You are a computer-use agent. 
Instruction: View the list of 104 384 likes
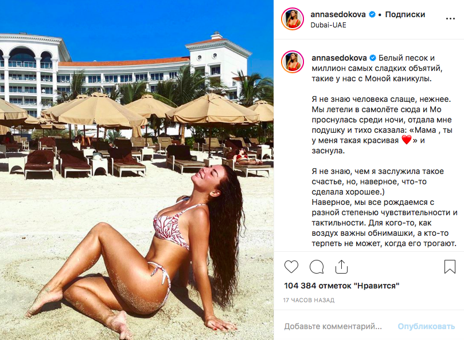(x=341, y=286)
